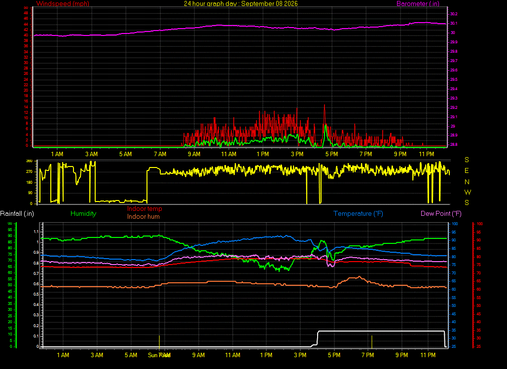Click the "Rainfall (.in)" legend label
The image size is (507, 369).
click(17, 214)
